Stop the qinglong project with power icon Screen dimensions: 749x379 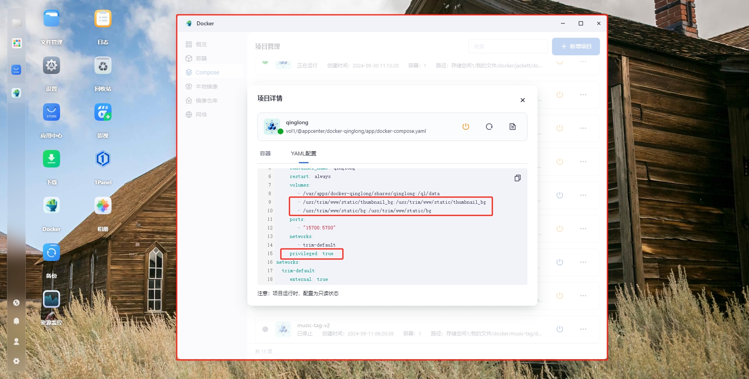point(466,127)
